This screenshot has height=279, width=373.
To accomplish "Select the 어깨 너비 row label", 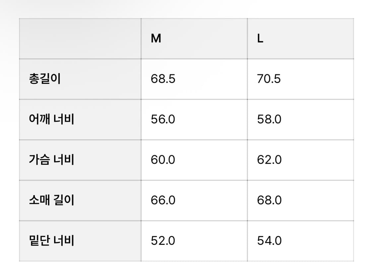I will click(51, 119).
